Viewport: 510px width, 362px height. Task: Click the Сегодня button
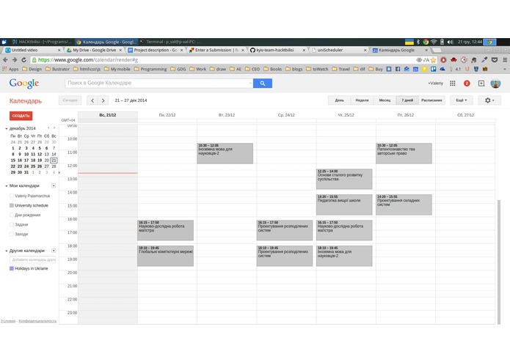[70, 100]
